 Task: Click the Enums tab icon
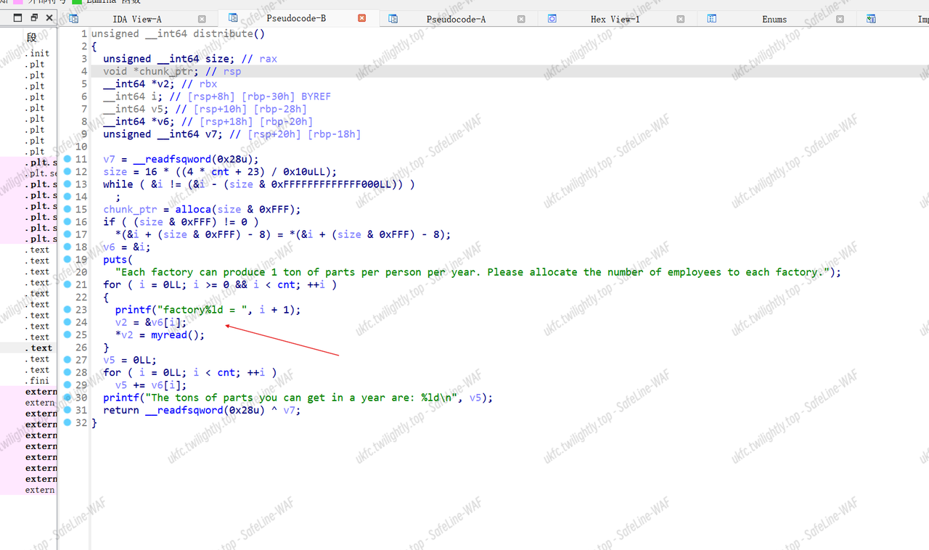(x=712, y=19)
